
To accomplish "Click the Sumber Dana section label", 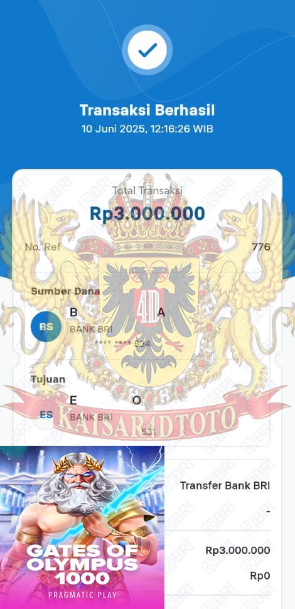I will 65,291.
